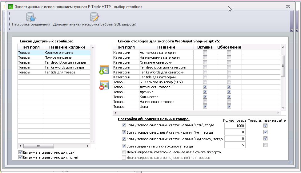Toggle 'Товар активен' checkbox for 'Есть' row
301x173 pixels.
click(266, 125)
